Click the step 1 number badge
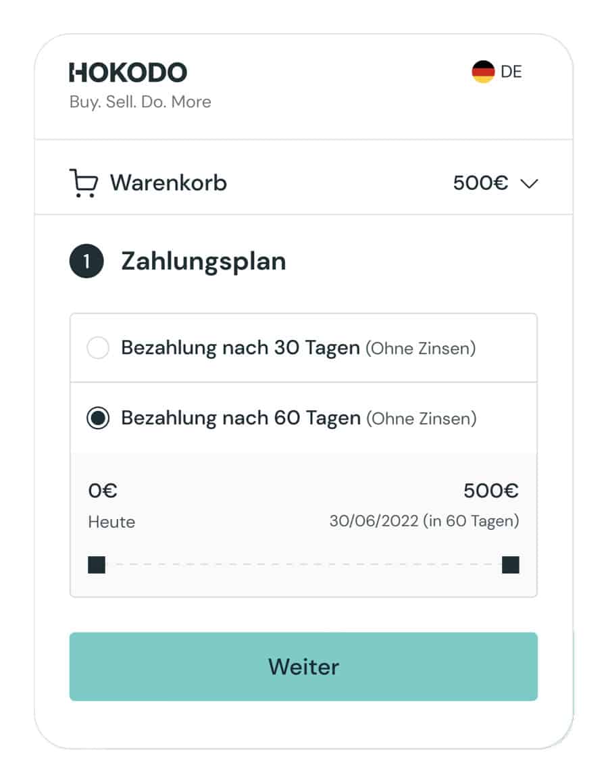This screenshot has width=608, height=784. coord(86,261)
